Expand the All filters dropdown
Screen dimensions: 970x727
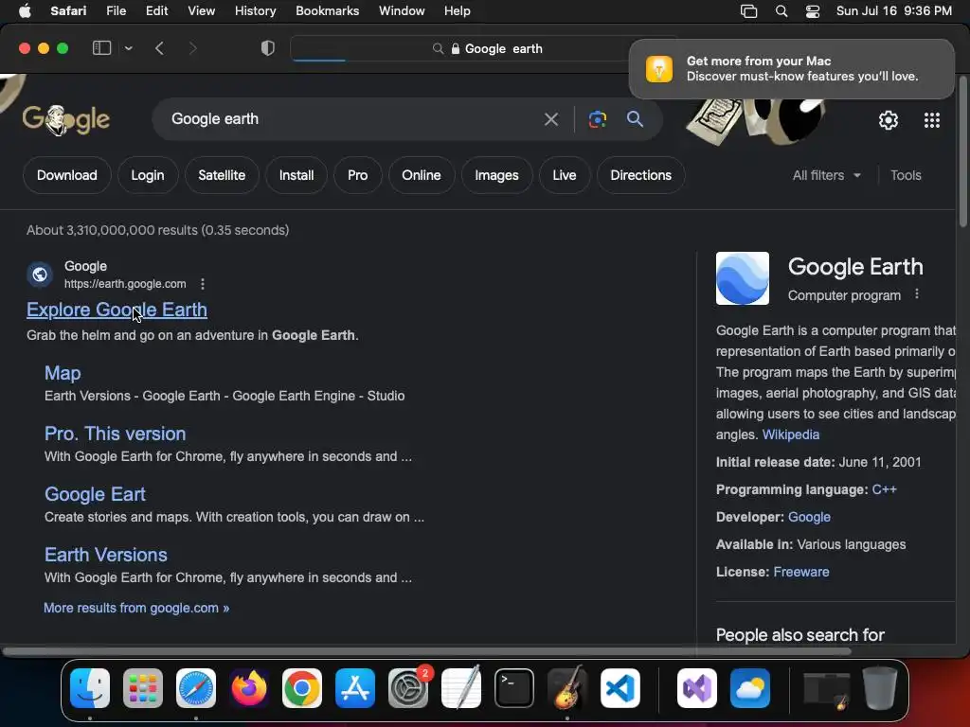click(826, 175)
